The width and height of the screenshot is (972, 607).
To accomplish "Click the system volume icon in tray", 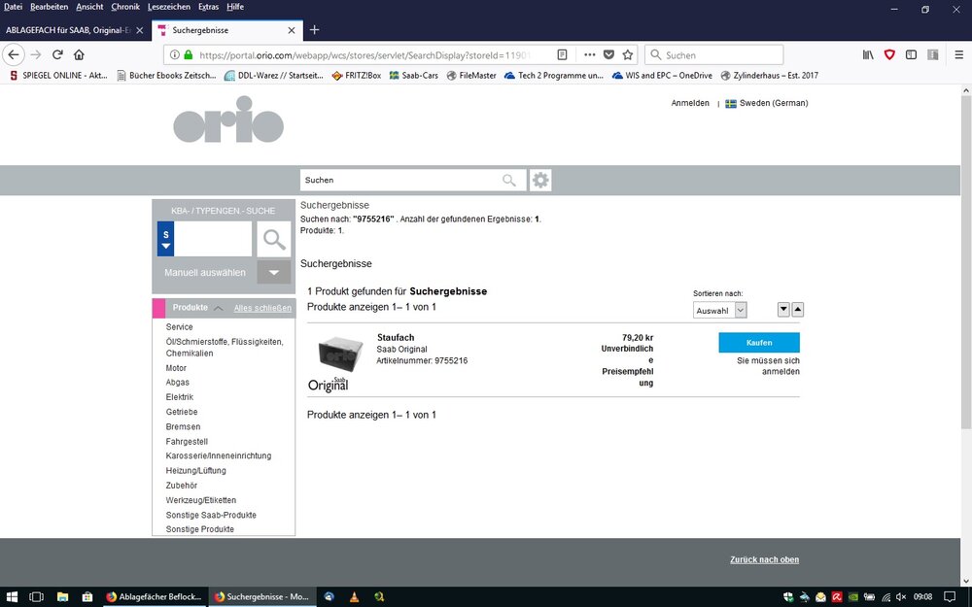I will click(901, 597).
